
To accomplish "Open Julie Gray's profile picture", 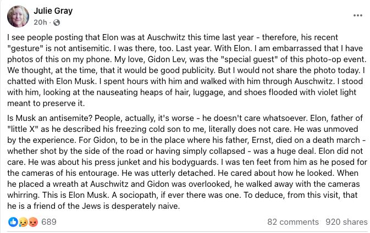I will pos(18,16).
